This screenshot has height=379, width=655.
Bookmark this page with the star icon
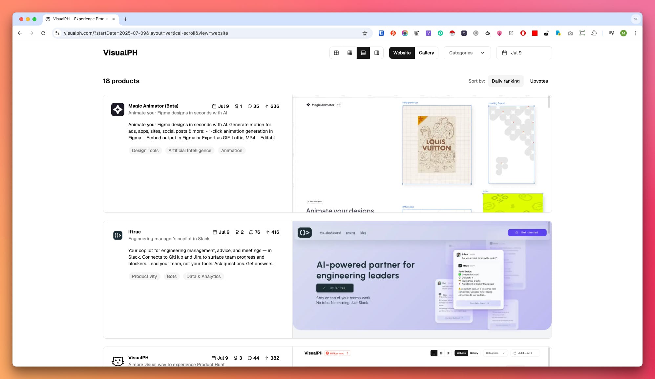point(365,33)
